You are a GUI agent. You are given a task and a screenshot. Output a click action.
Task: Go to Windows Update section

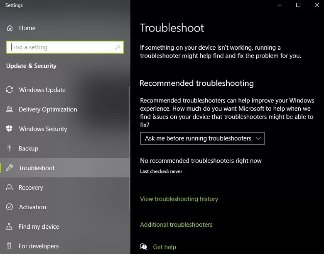click(x=65, y=90)
